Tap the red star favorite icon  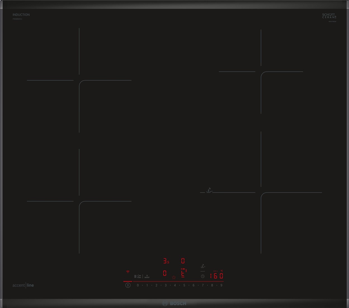[x=174, y=277]
